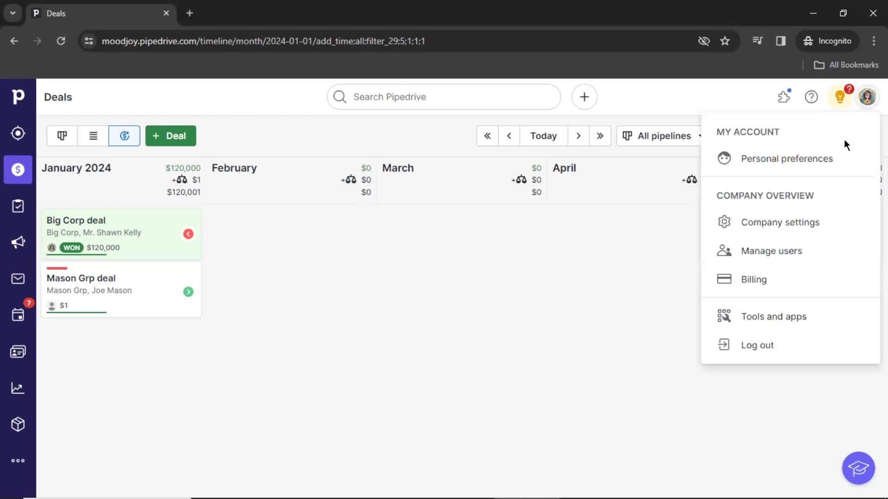The width and height of the screenshot is (888, 499).
Task: Click the activities calendar icon
Action: coord(18,315)
